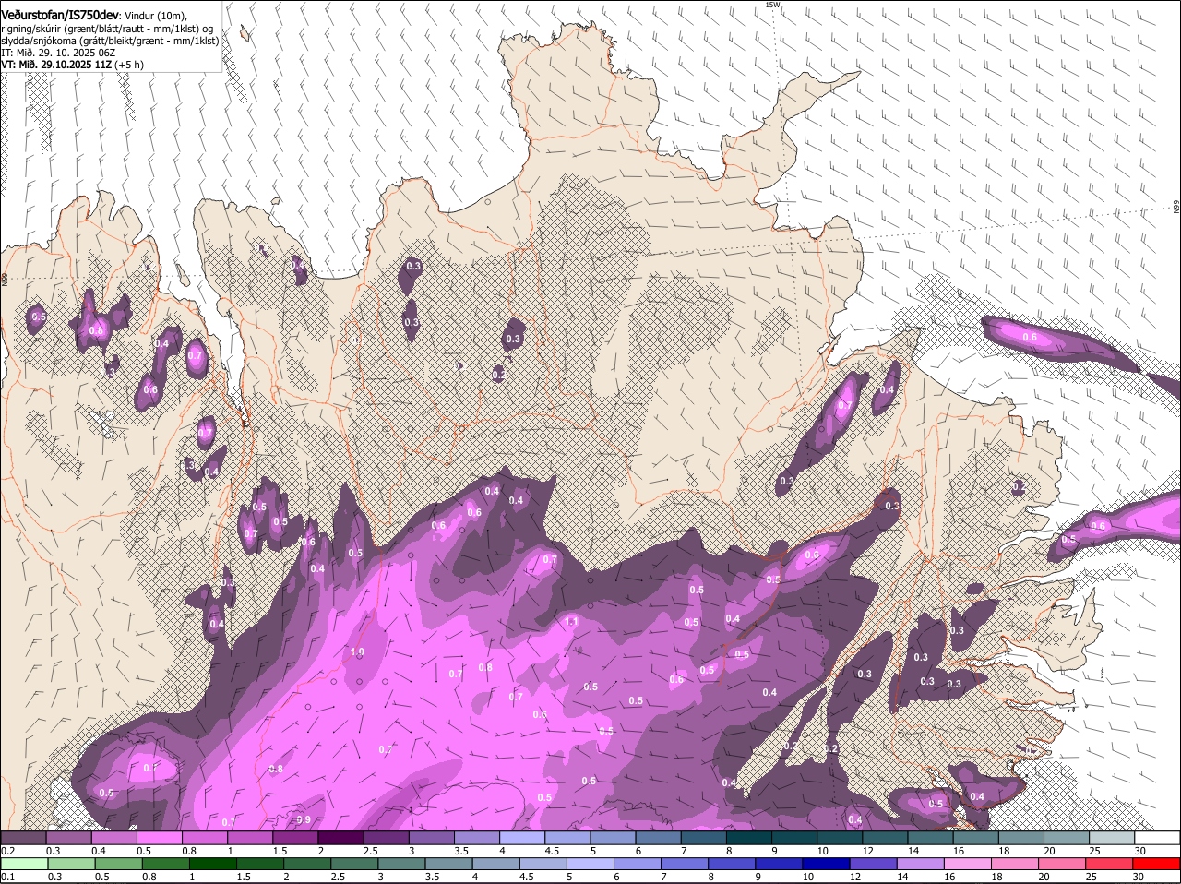Viewport: 1181px width, 884px height.
Task: Click the 'IT: Mið. 29. 10. 2025 06Z' line
Action: coord(58,53)
